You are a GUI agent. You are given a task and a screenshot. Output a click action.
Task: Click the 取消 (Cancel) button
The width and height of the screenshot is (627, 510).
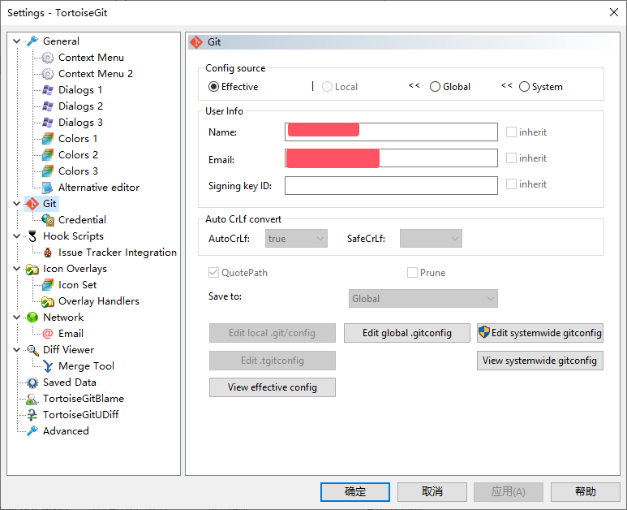click(432, 491)
